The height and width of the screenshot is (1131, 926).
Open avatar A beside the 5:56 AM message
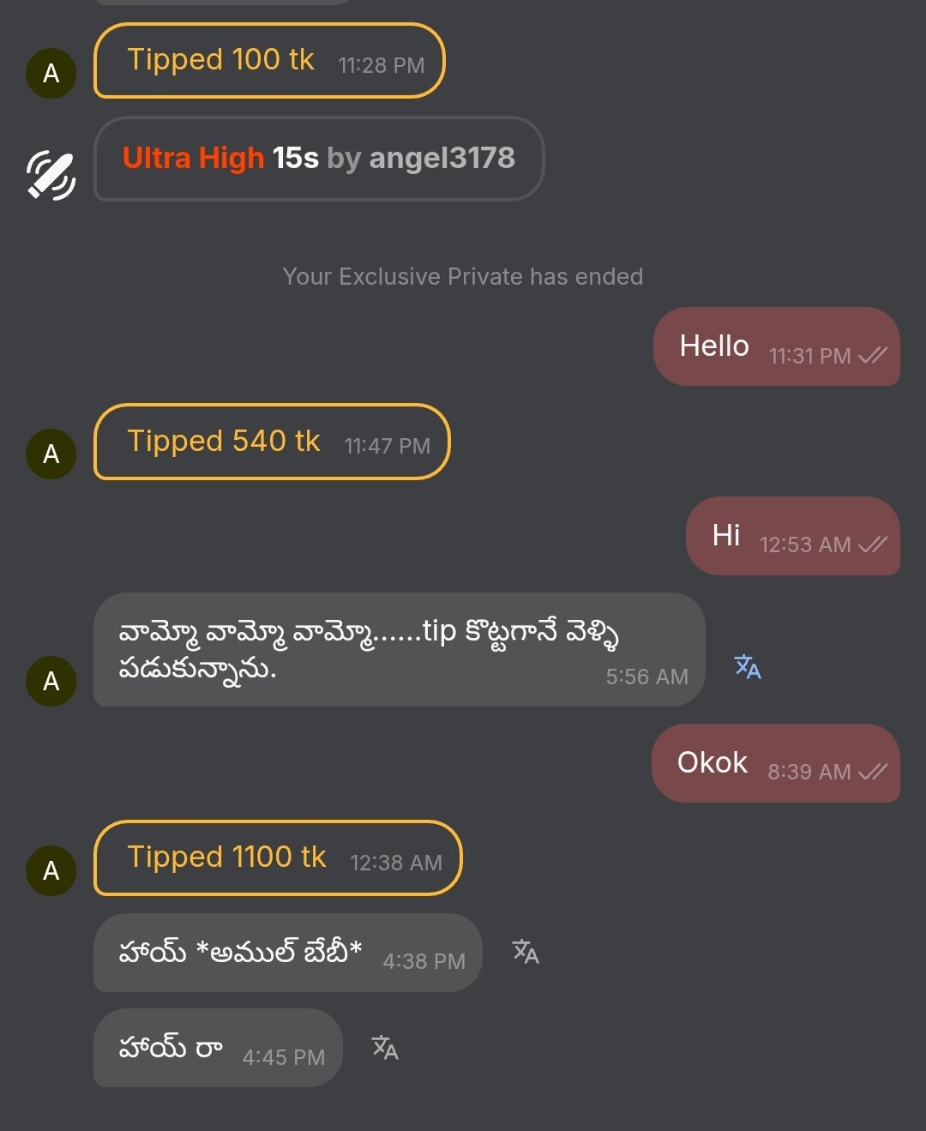[x=51, y=681]
